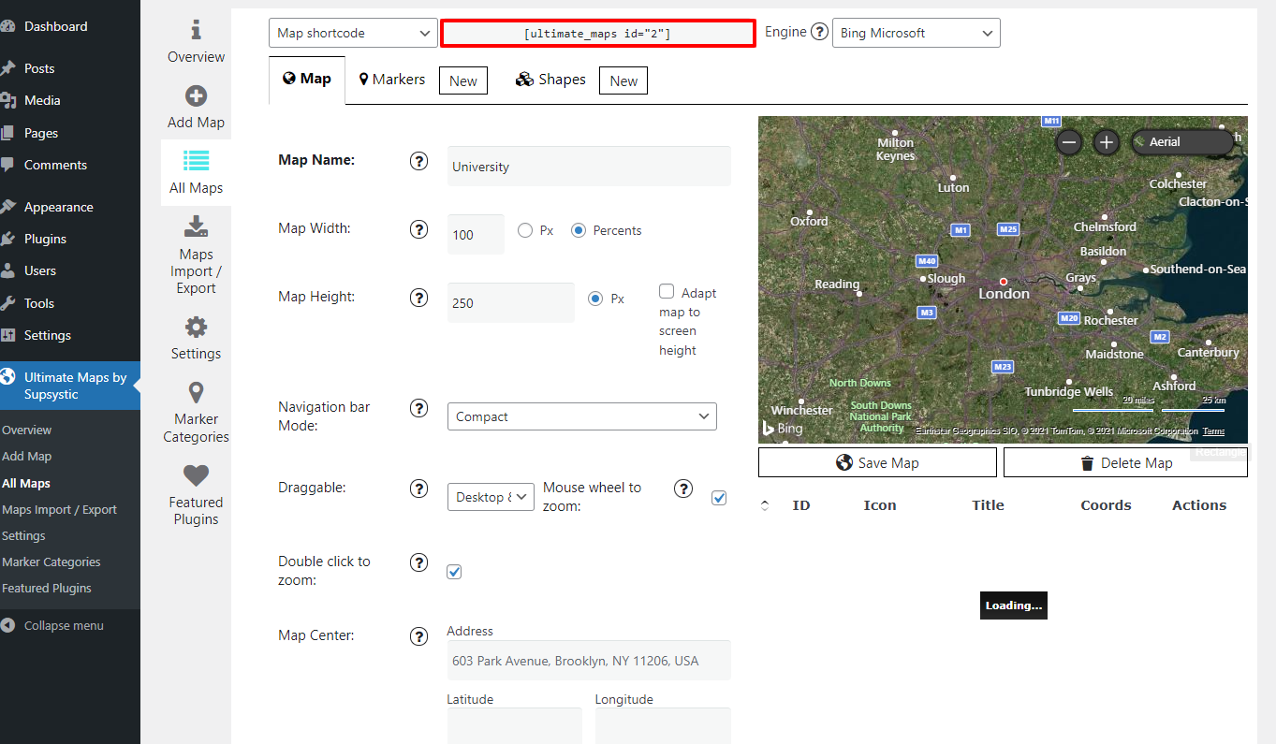Switch to the Shapes tab
The width and height of the screenshot is (1276, 744).
550,80
